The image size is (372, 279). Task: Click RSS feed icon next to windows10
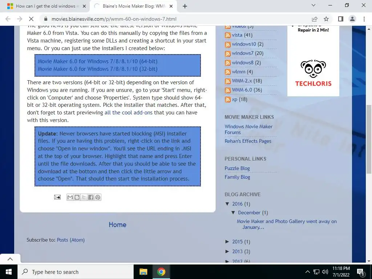[227, 44]
